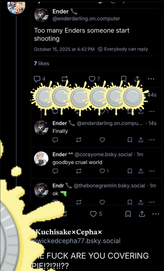Image resolution: width=164 pixels, height=271 pixels.
Task: View the 7 likes list
Action: click(42, 63)
